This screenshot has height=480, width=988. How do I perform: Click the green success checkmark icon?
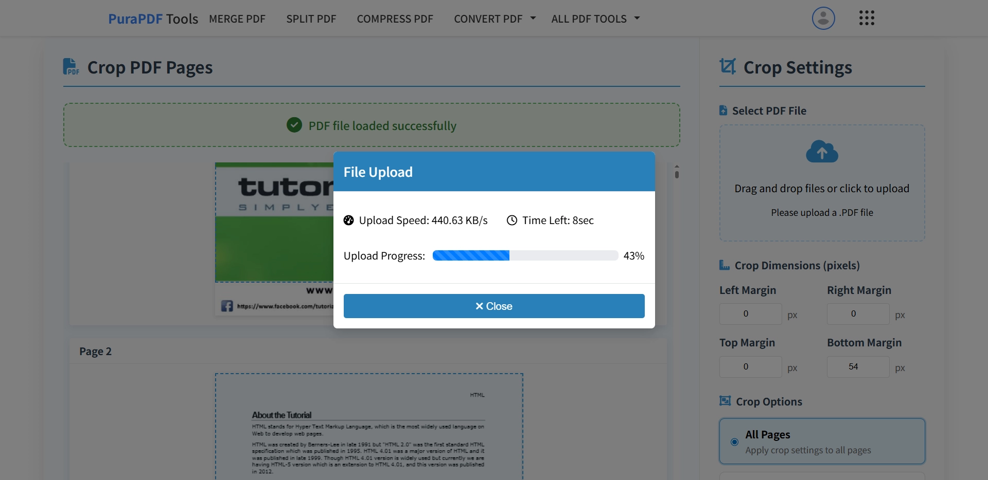(x=294, y=125)
